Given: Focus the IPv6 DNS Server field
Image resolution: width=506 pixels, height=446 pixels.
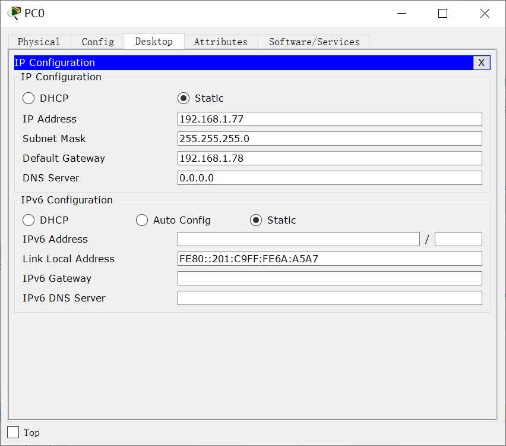Looking at the screenshot, I should 330,298.
